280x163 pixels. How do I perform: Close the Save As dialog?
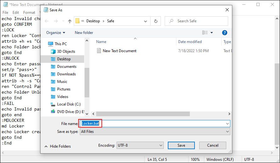coord(227,10)
